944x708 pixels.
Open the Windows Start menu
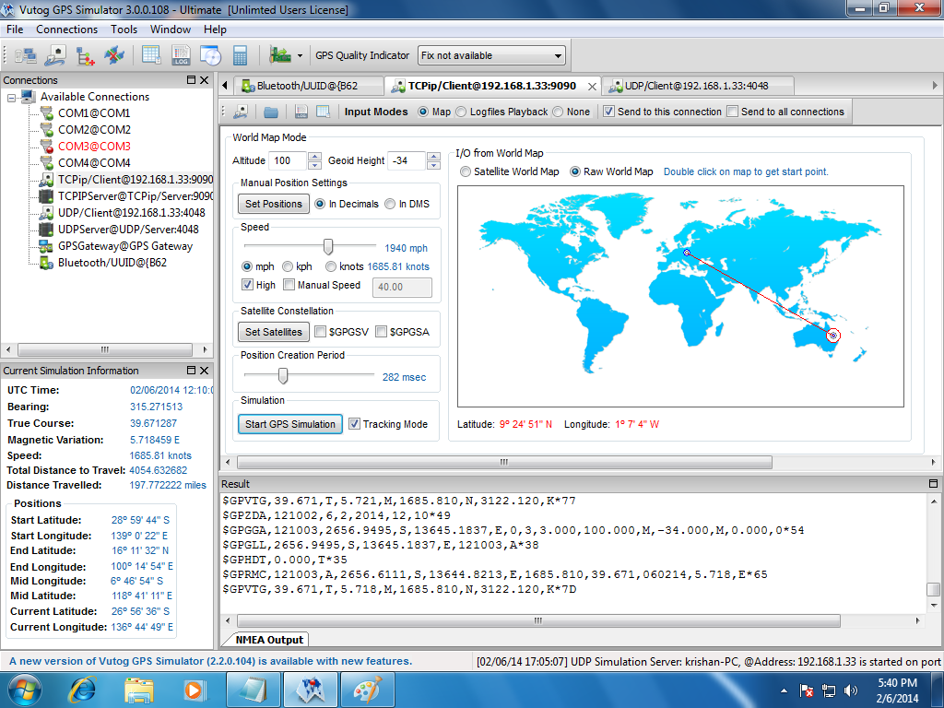click(x=24, y=690)
